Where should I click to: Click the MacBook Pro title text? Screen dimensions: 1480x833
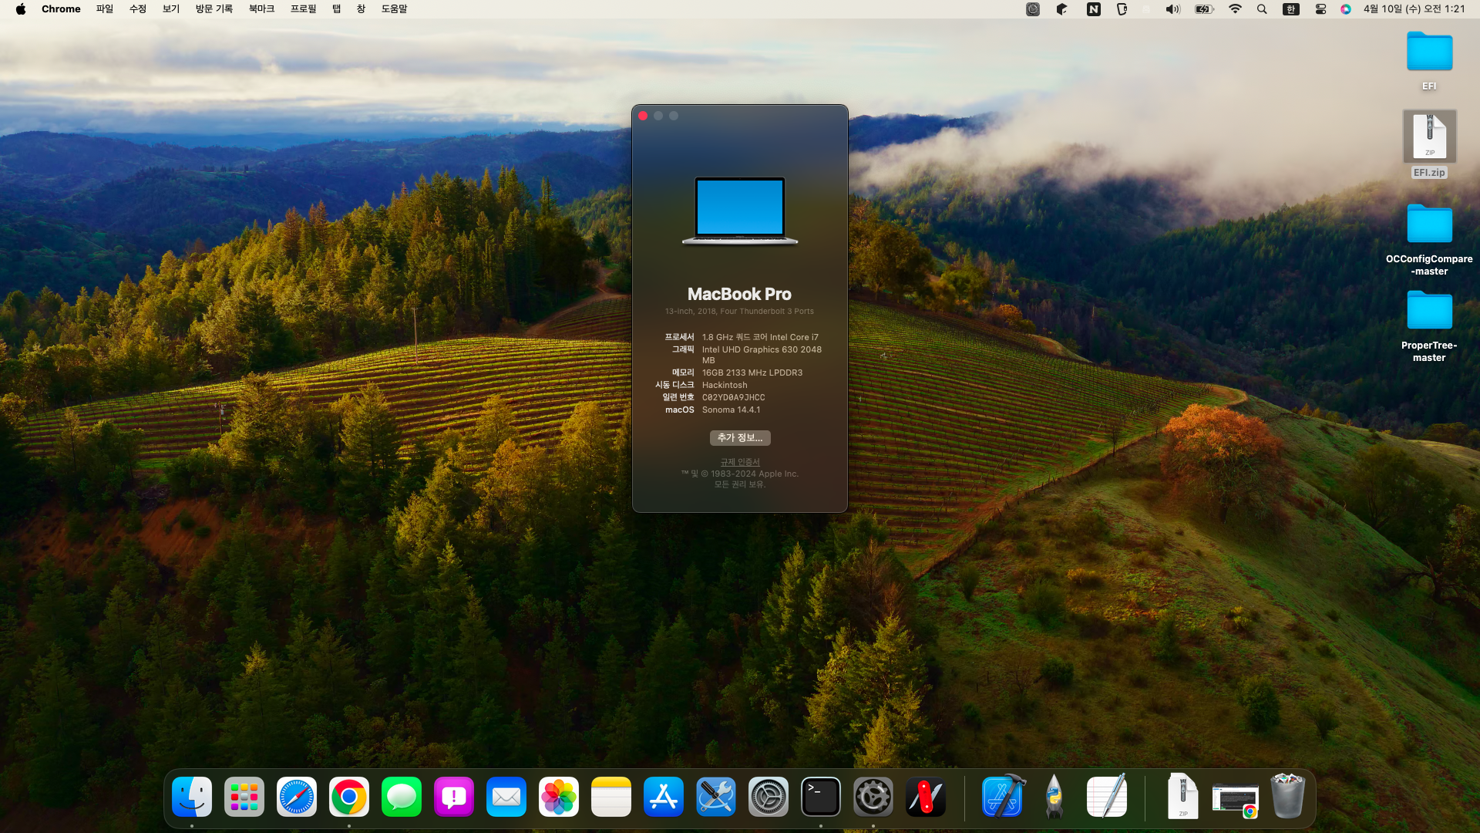point(740,295)
